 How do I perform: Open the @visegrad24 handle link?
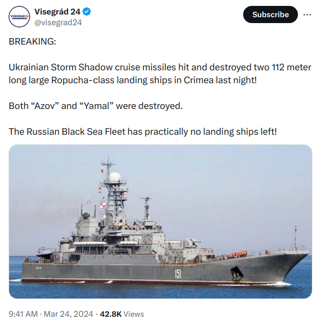pyautogui.click(x=58, y=23)
